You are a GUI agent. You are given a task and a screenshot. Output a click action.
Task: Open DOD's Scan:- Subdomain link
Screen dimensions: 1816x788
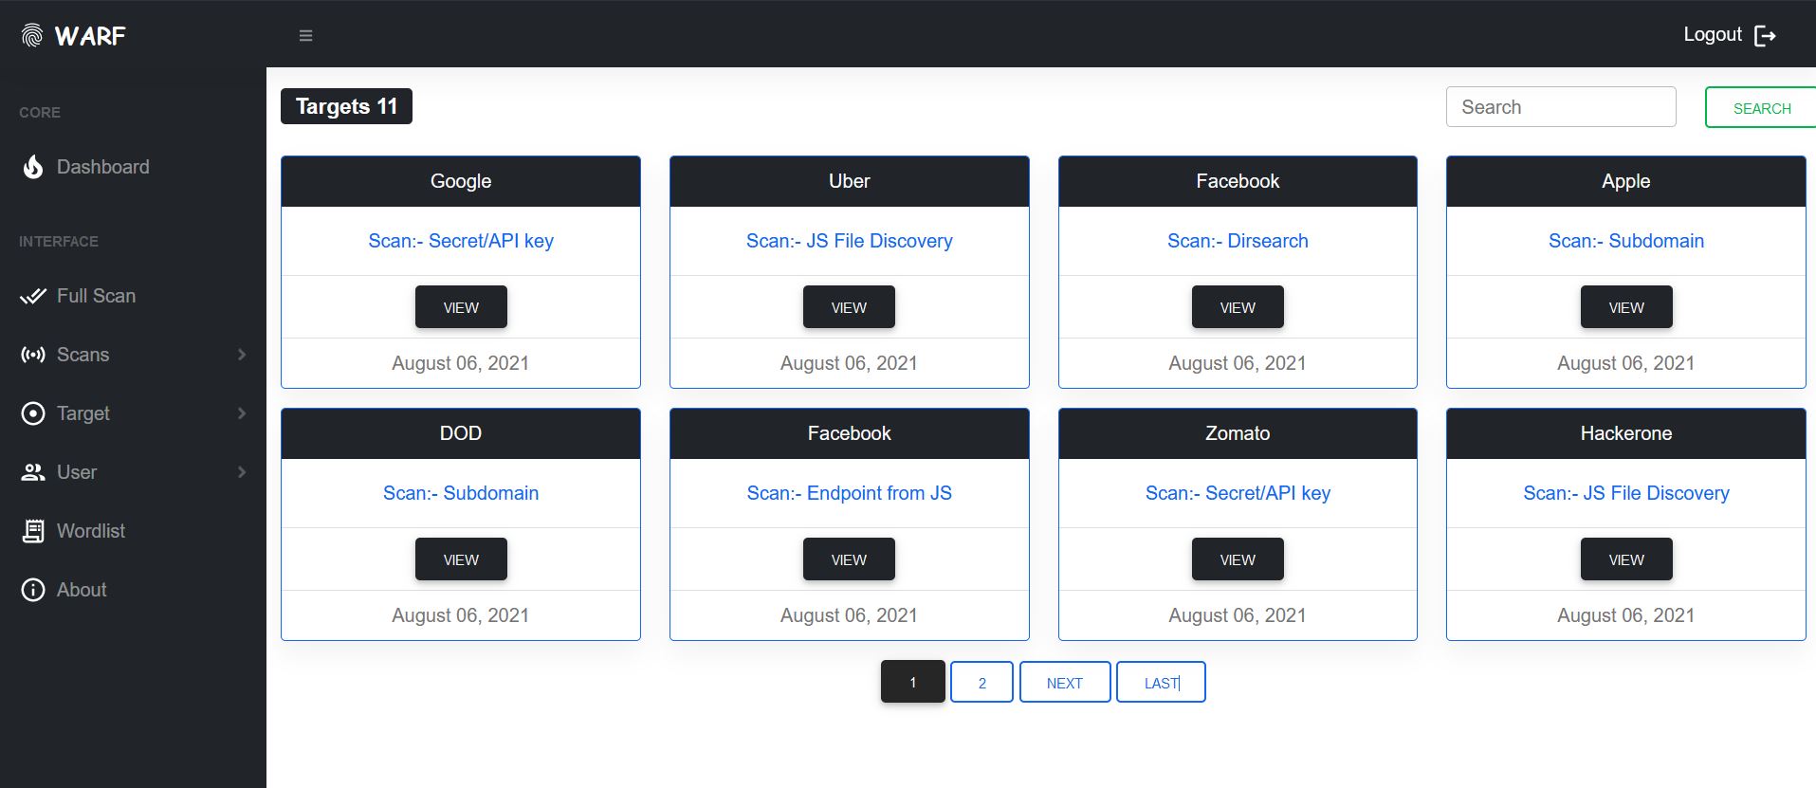coord(461,493)
